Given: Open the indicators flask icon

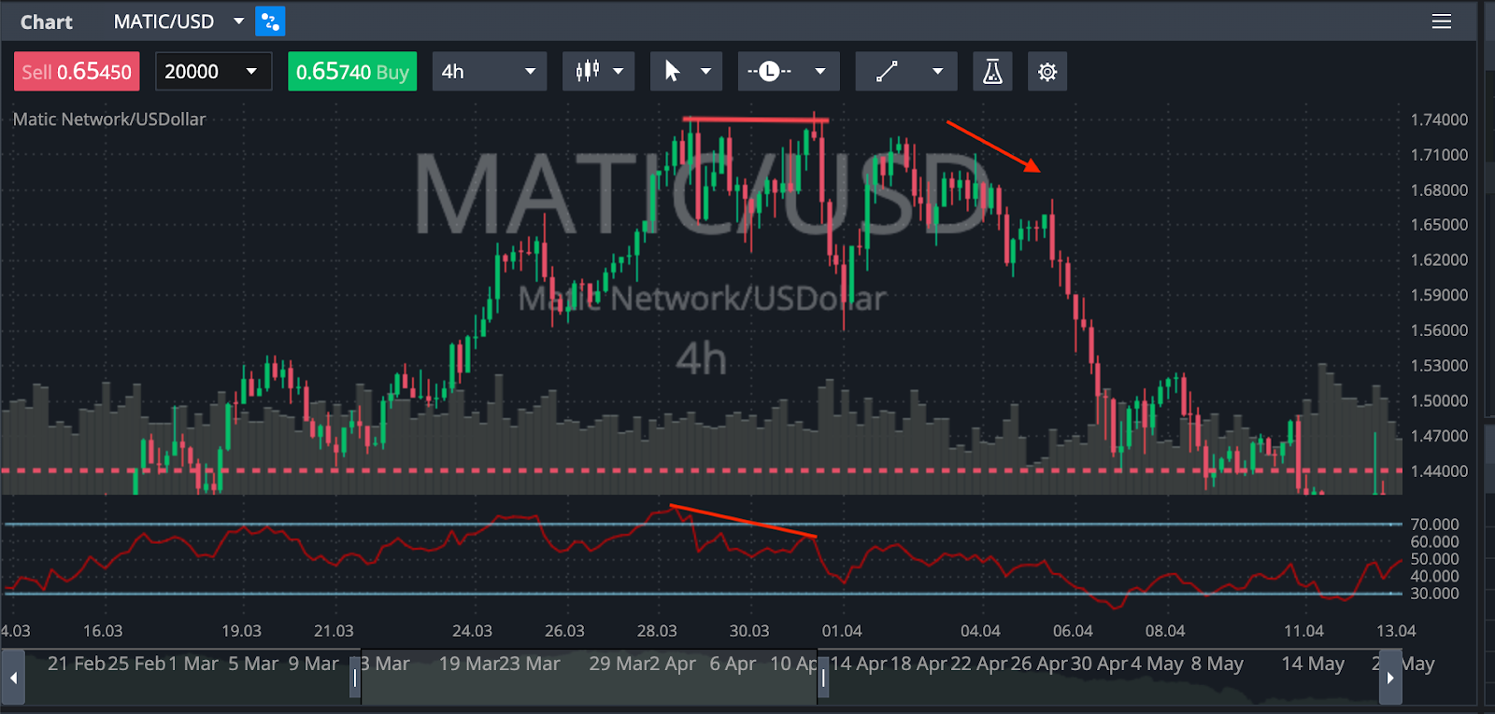Looking at the screenshot, I should point(992,72).
